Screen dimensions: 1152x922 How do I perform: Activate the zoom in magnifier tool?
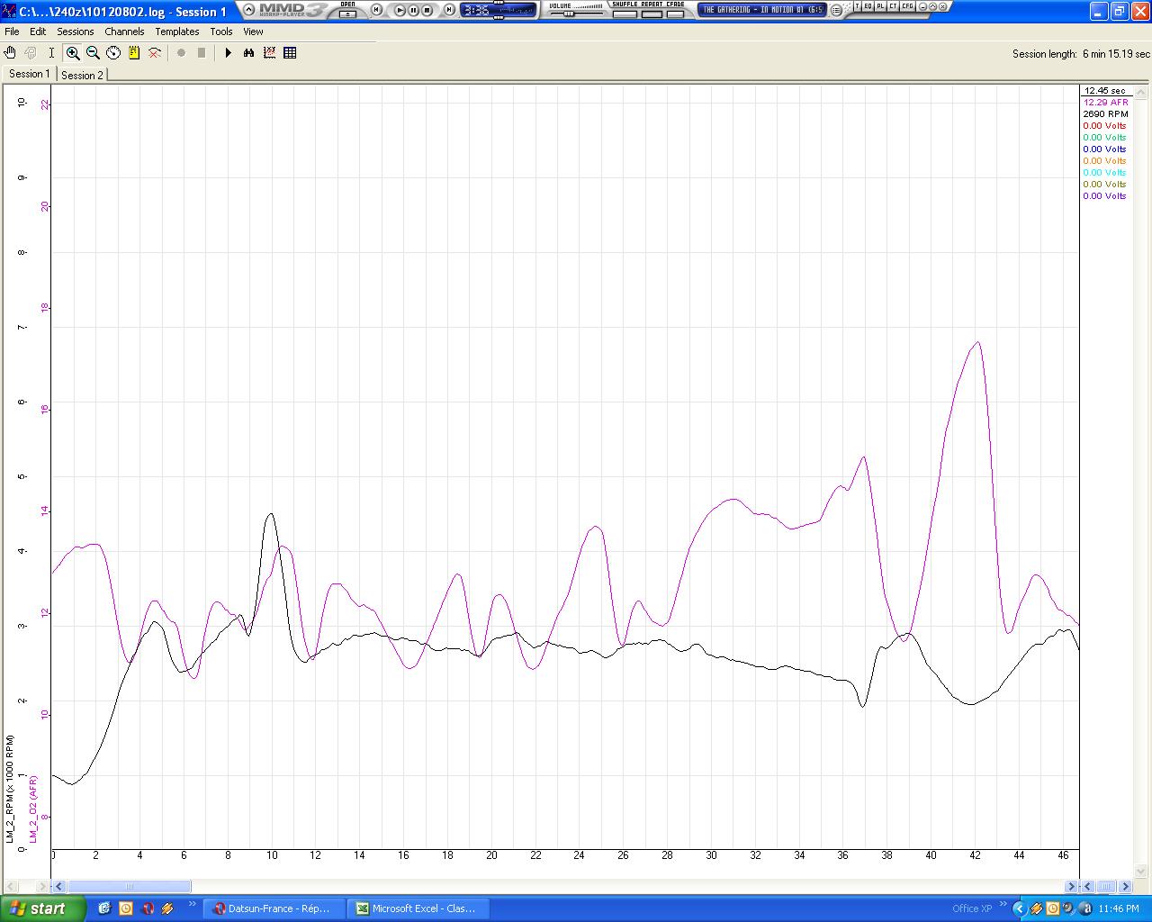(x=73, y=53)
